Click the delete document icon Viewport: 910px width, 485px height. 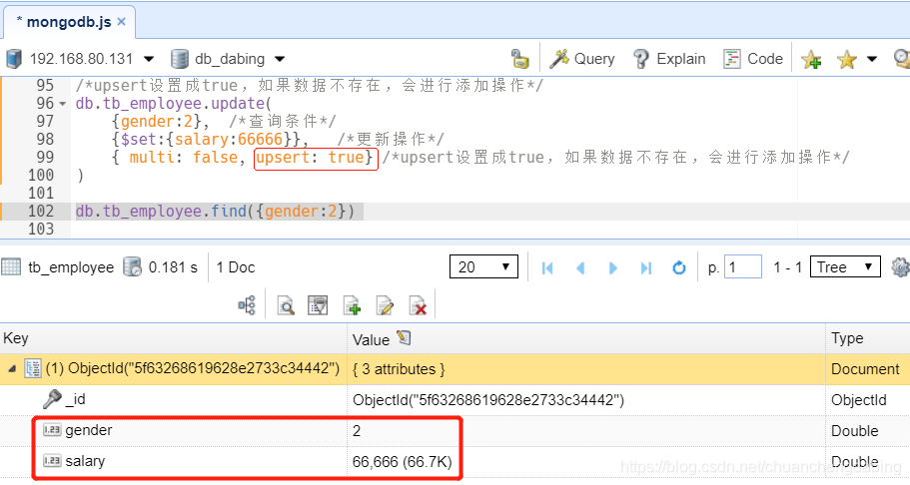point(418,305)
